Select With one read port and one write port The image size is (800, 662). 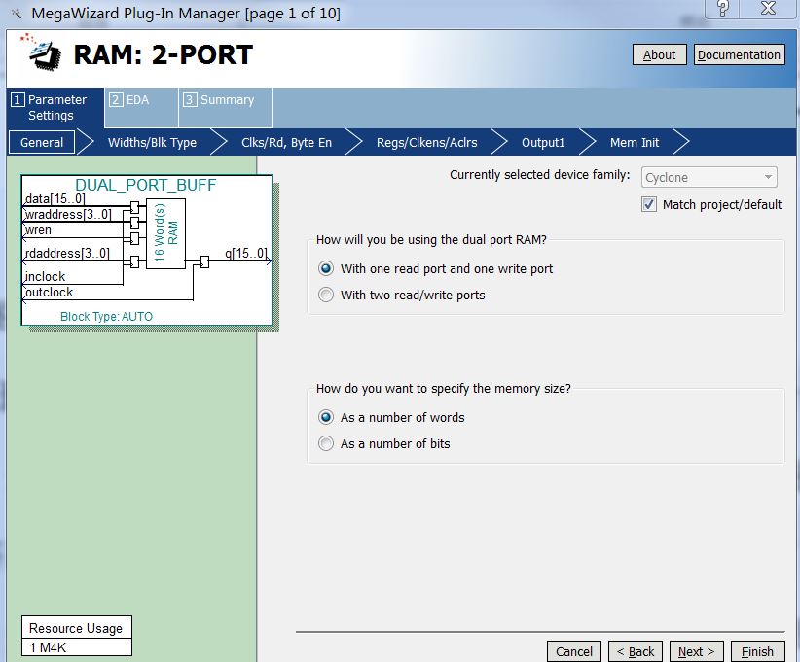pos(326,268)
